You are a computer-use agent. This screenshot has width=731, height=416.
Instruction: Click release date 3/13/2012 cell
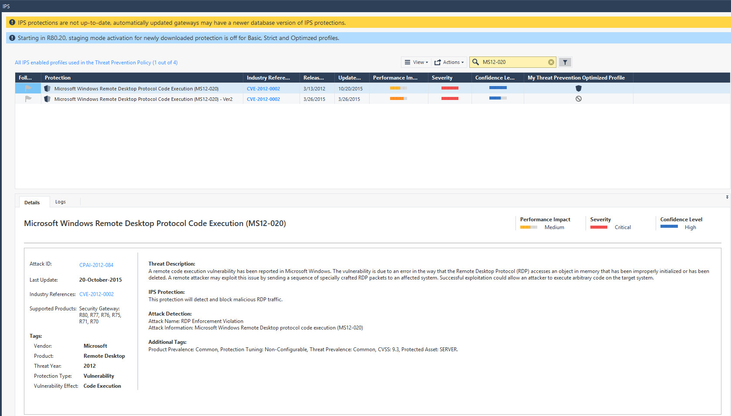(x=314, y=89)
